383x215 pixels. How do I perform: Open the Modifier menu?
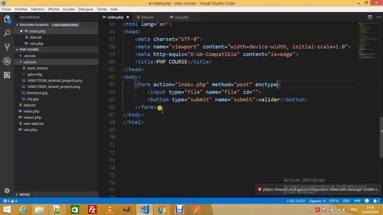pos(21,10)
